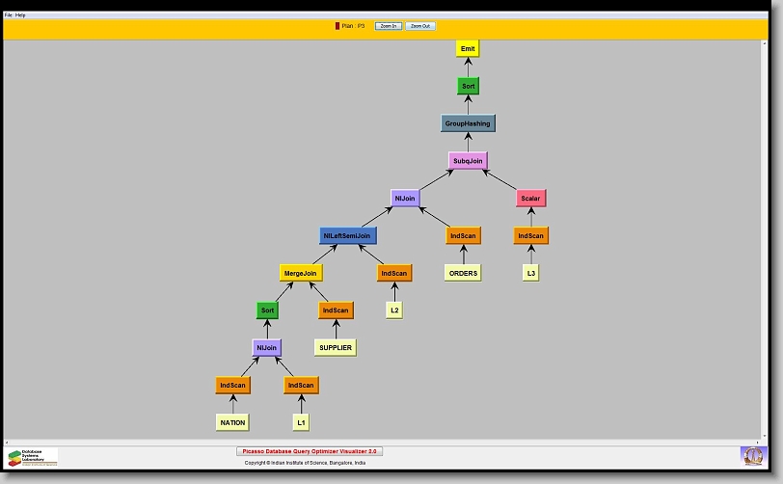Select the GroupHashing node

pos(468,123)
